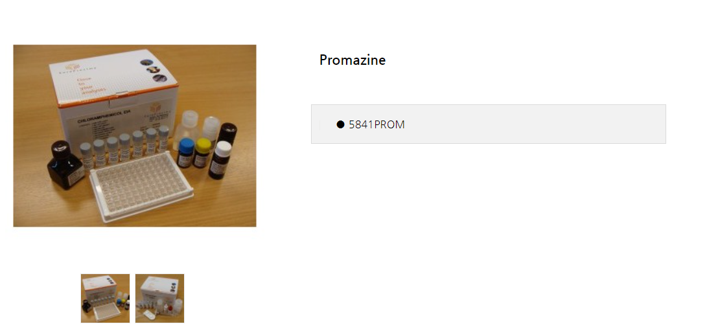
Task: Click the blue-capped bottle in the photo
Action: click(185, 153)
